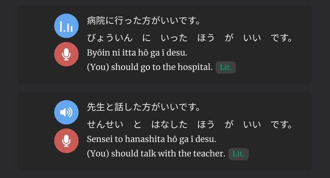Click the hiragana word はなした

point(169,124)
